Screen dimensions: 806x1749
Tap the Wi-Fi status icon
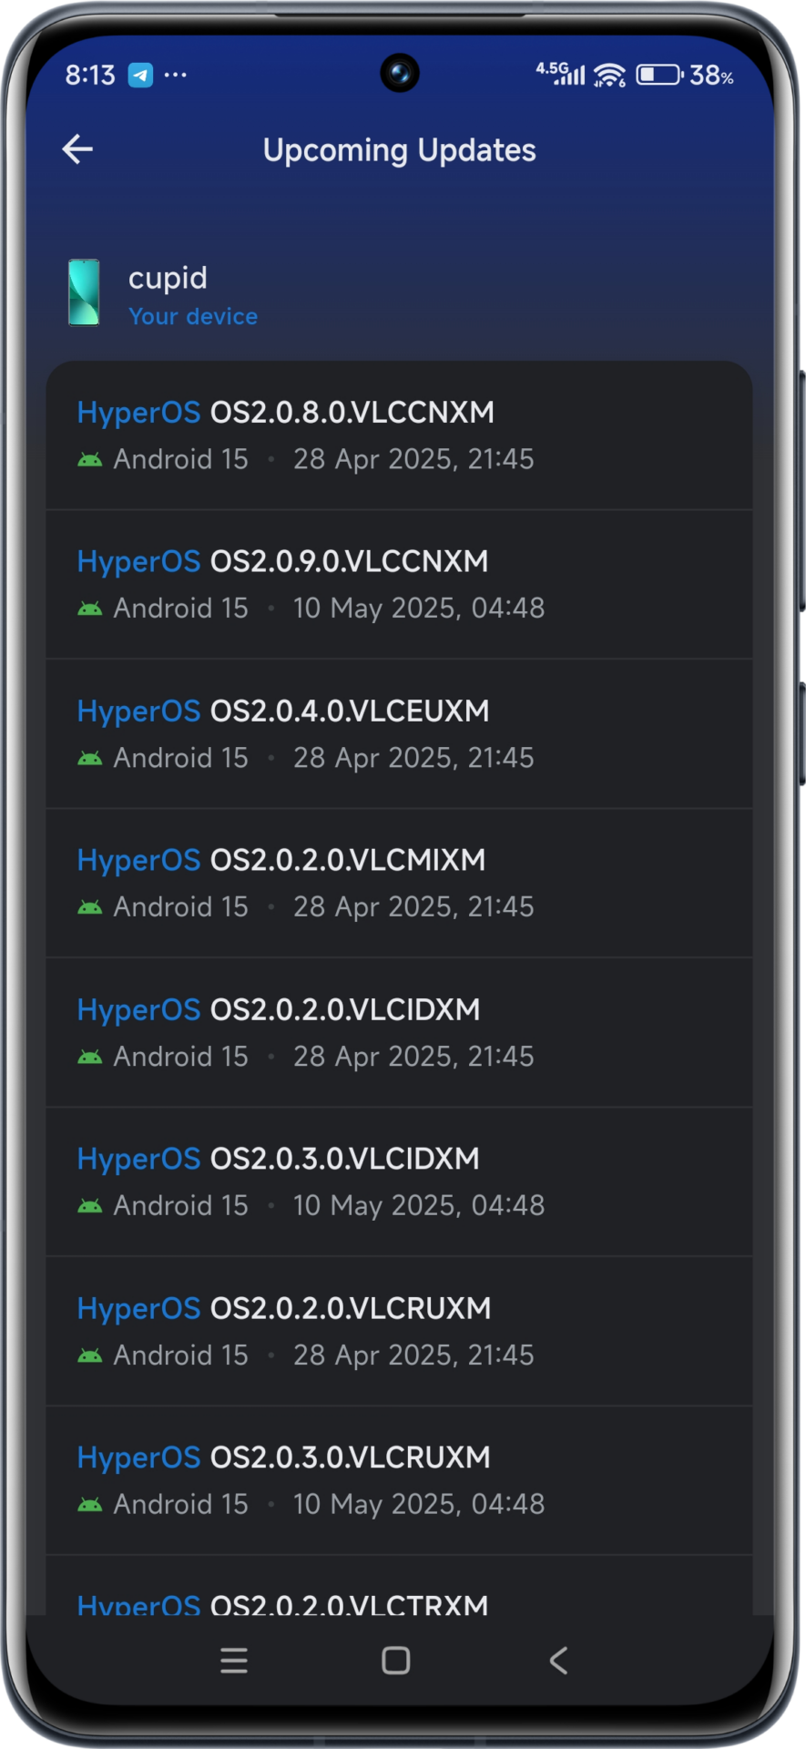pos(609,75)
